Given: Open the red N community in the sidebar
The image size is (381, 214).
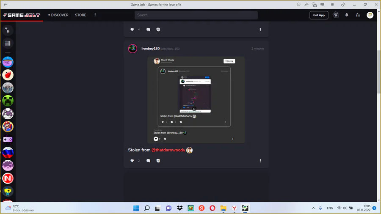Looking at the screenshot, I should [8, 178].
